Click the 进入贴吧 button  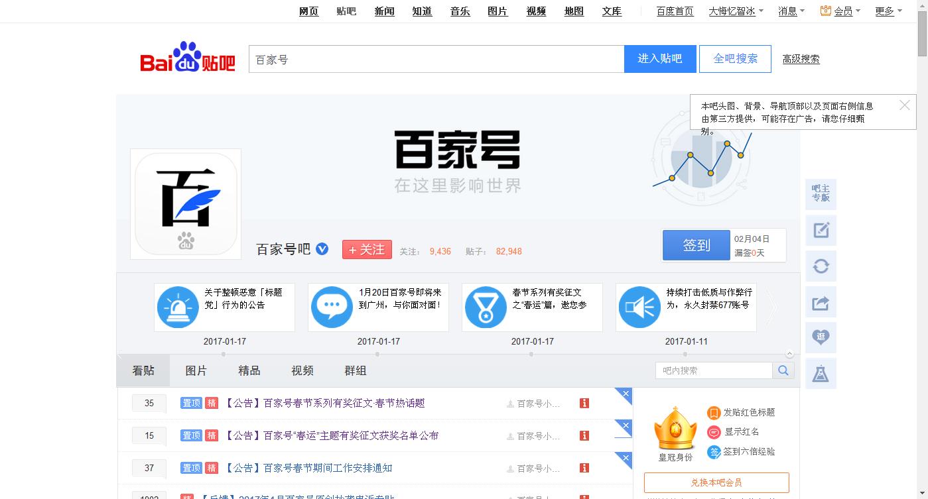(660, 59)
